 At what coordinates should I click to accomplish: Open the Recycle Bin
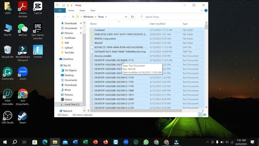coord(8,52)
